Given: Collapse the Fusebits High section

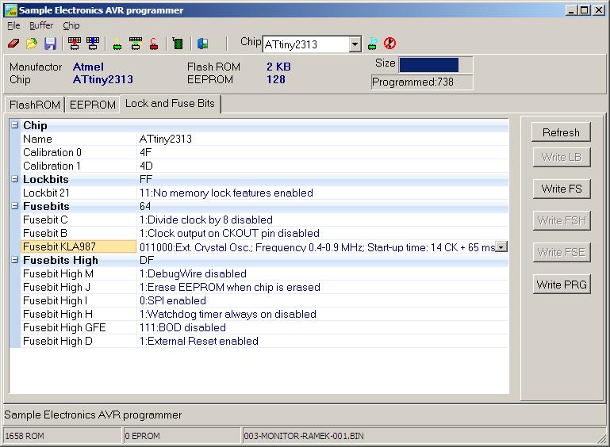Looking at the screenshot, I should 14,260.
